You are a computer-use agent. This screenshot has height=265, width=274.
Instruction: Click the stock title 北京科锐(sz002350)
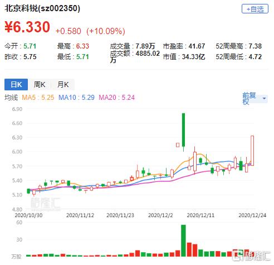(x=42, y=8)
